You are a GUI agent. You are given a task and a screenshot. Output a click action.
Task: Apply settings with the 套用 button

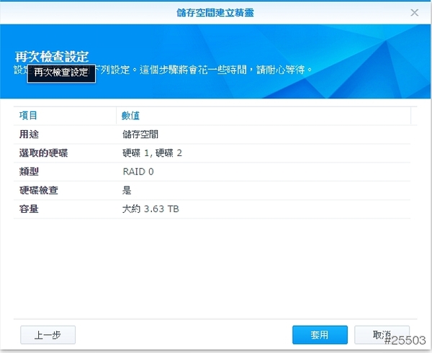(320, 335)
